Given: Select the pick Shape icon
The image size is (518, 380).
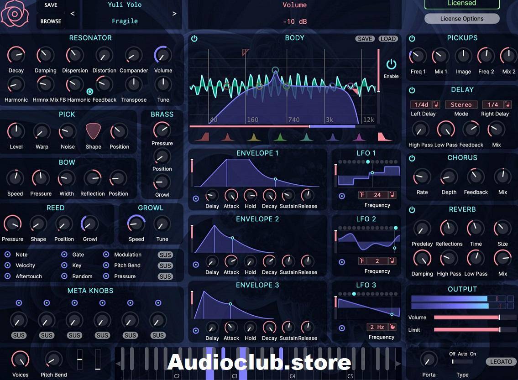Looking at the screenshot, I should click(93, 131).
